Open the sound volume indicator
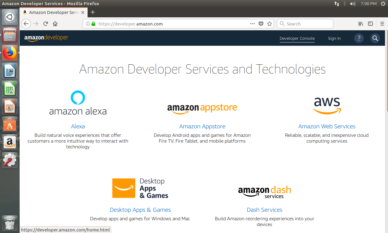This screenshot has height=233, width=388. pos(353,4)
